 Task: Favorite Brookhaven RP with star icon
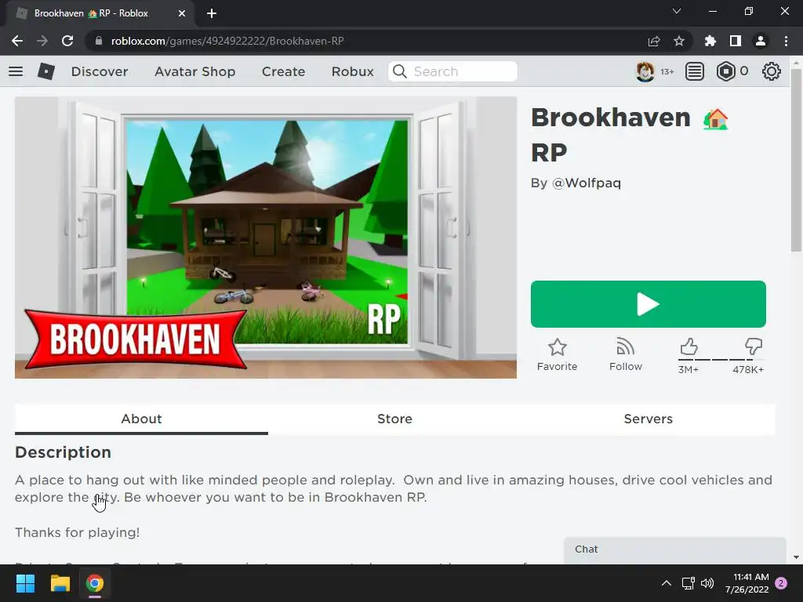pyautogui.click(x=558, y=347)
